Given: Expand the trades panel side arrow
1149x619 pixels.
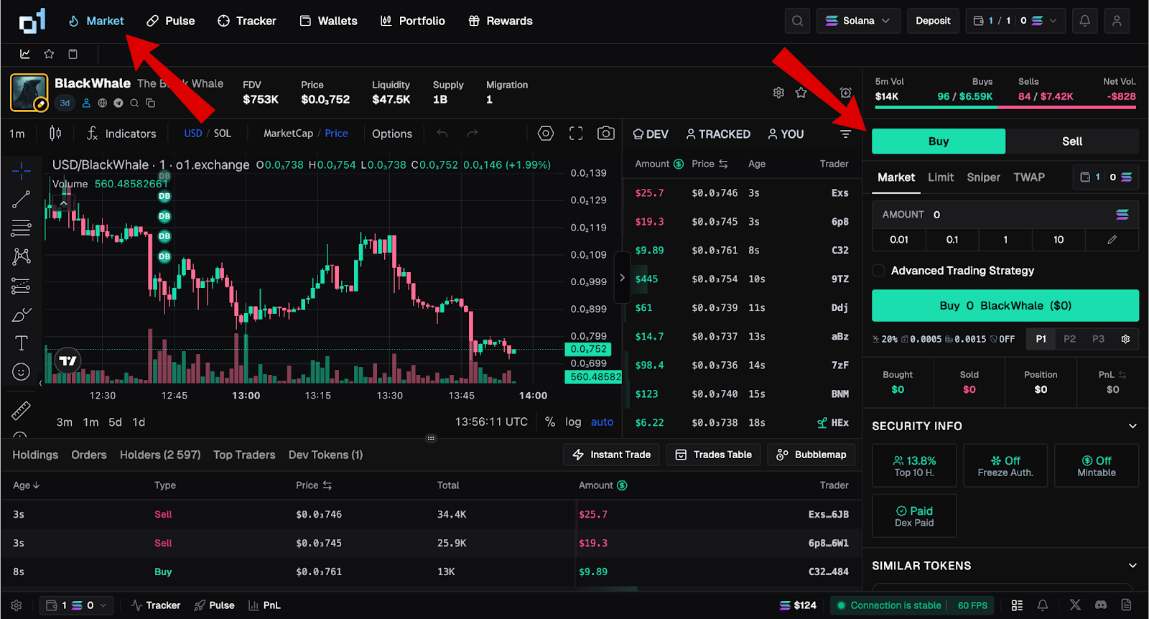Looking at the screenshot, I should tap(622, 278).
